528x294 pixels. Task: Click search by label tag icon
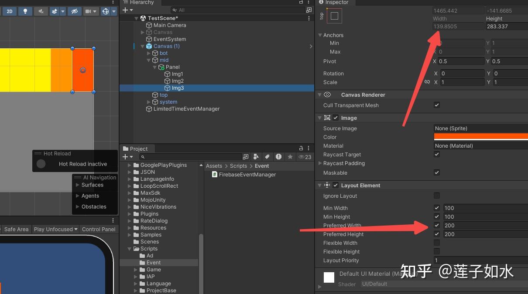267,157
